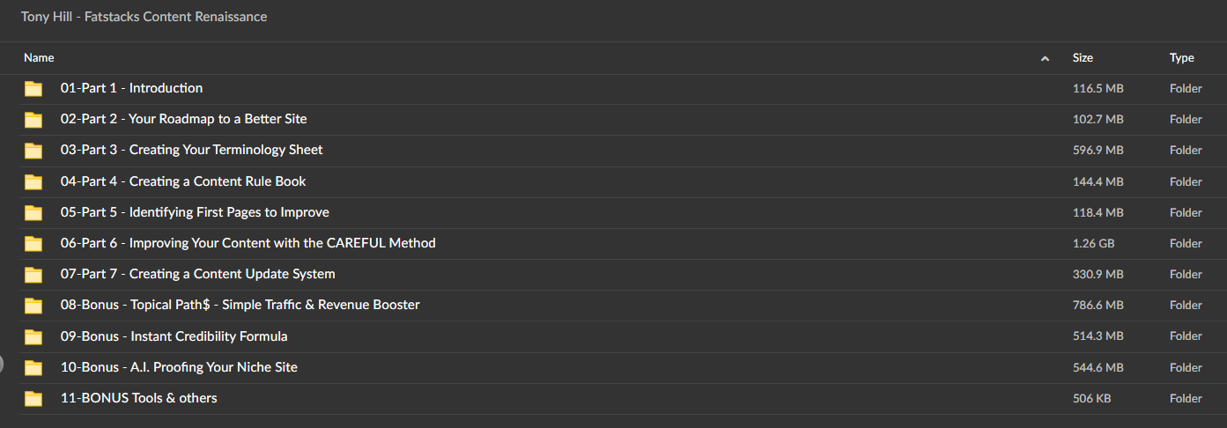Toggle sort order with the Name column arrow

click(1045, 58)
